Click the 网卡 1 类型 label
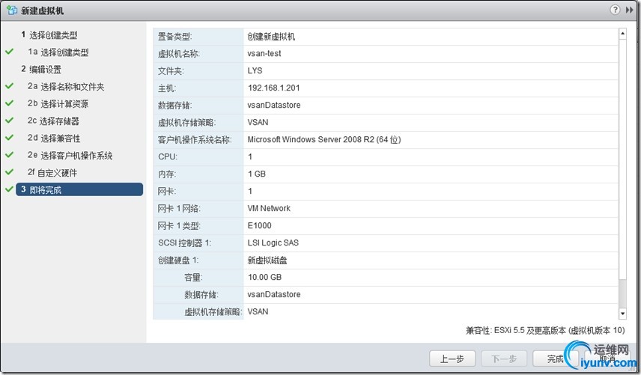The height and width of the screenshot is (375, 641). pos(179,226)
